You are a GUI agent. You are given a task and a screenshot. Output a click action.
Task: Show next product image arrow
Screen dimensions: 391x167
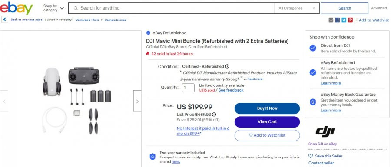[137, 101]
